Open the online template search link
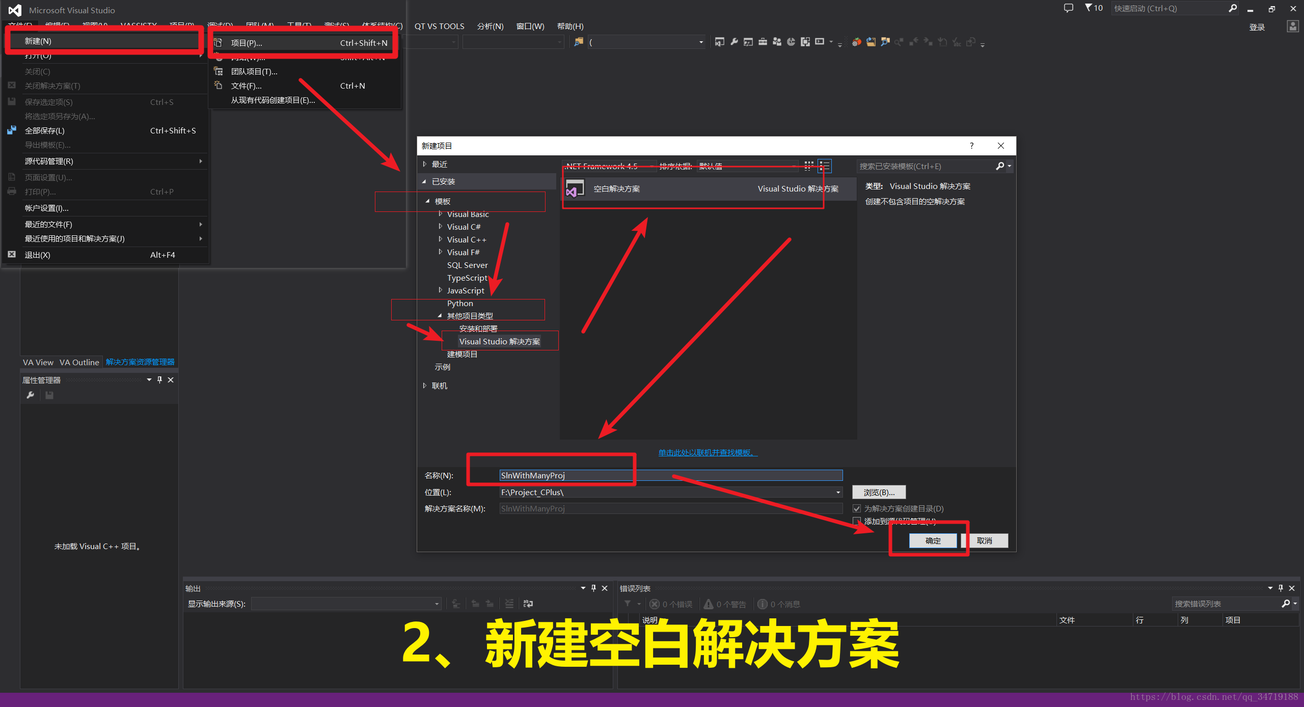1304x707 pixels. (708, 452)
